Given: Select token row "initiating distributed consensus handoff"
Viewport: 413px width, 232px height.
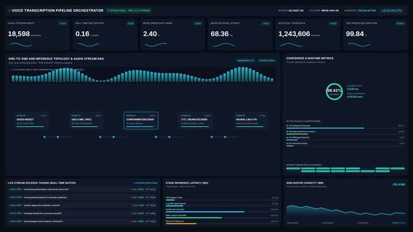Looking at the screenshot, I should (x=82, y=213).
